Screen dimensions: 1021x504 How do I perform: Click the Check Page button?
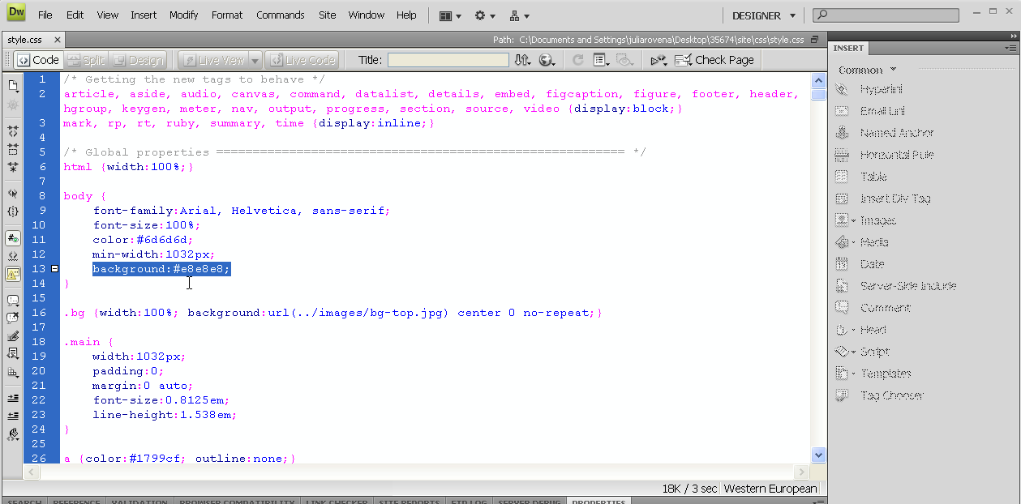[x=714, y=60]
